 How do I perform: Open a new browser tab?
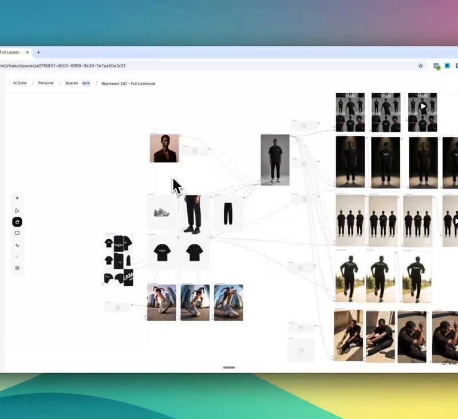click(38, 52)
